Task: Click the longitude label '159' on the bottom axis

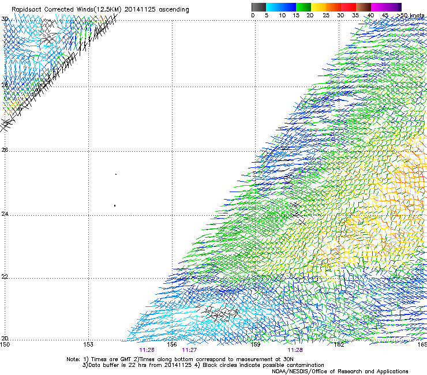Action: pyautogui.click(x=256, y=345)
